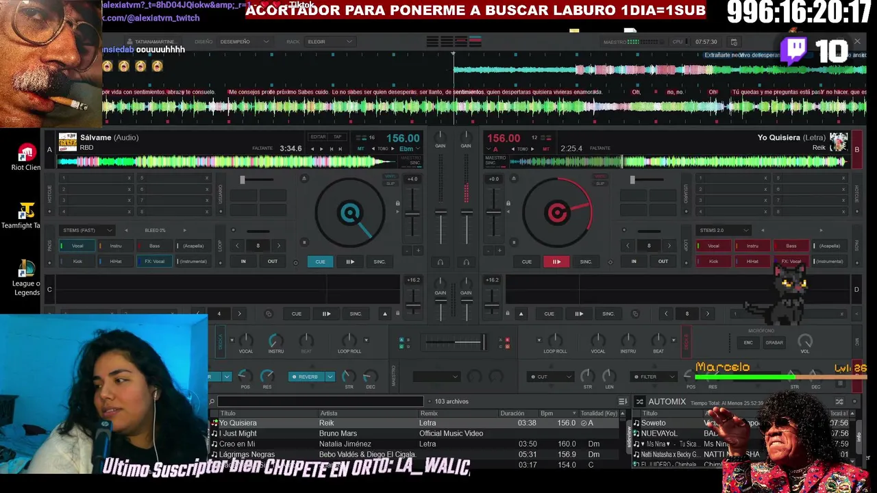This screenshot has height=493, width=877.
Task: Click the browser search magnifier icon
Action: (x=212, y=402)
